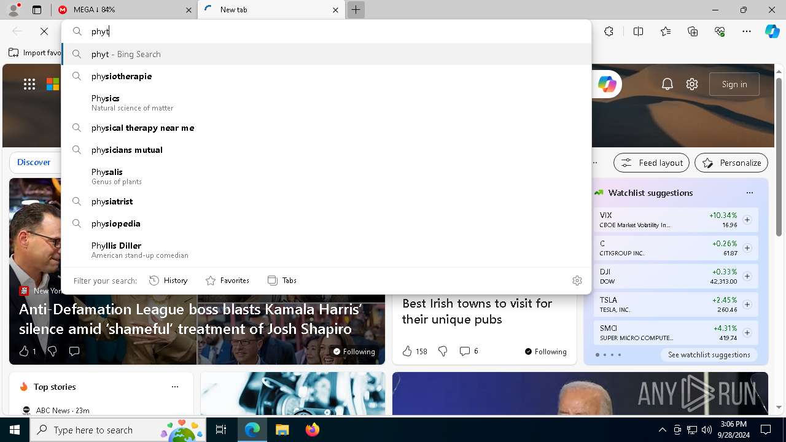Select Discover feed tab

tap(34, 162)
